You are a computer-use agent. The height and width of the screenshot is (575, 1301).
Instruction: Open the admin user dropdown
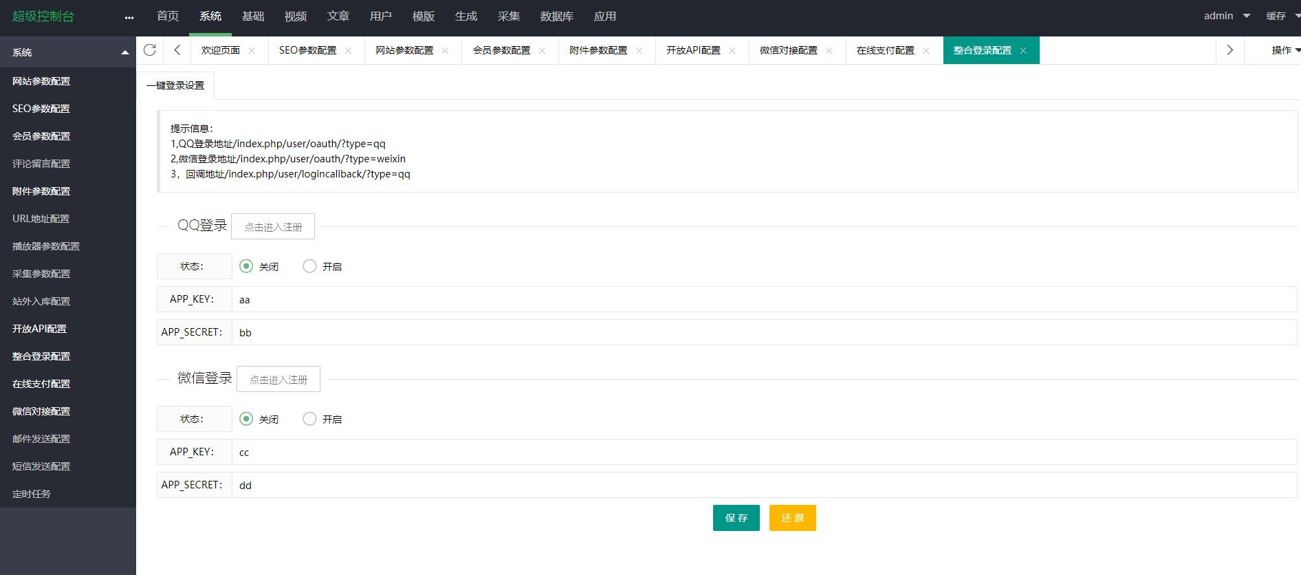click(x=1227, y=16)
